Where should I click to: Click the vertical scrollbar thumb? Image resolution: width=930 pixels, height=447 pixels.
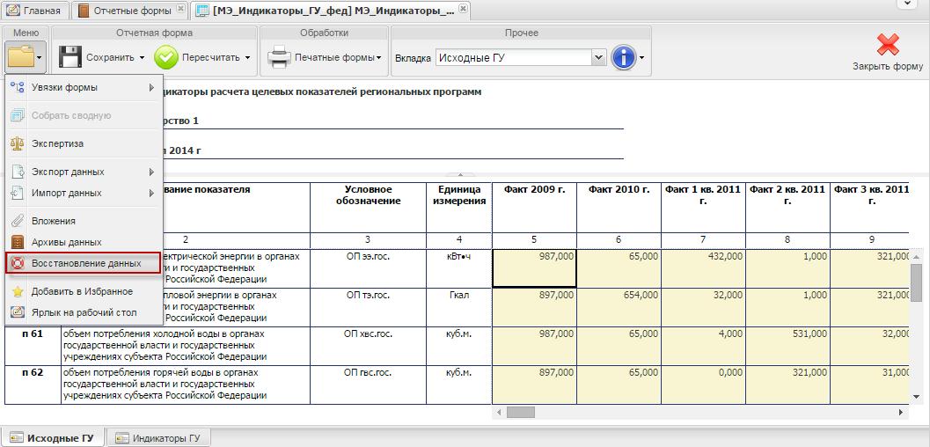[x=916, y=282]
